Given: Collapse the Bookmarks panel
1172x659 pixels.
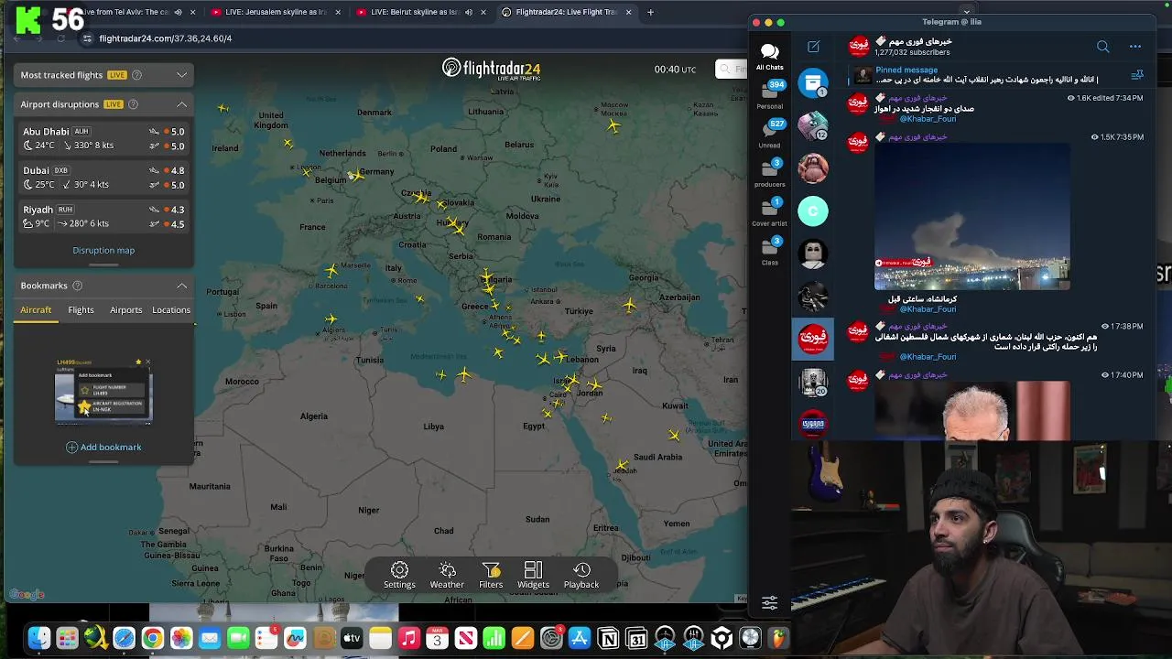Looking at the screenshot, I should click(x=181, y=286).
